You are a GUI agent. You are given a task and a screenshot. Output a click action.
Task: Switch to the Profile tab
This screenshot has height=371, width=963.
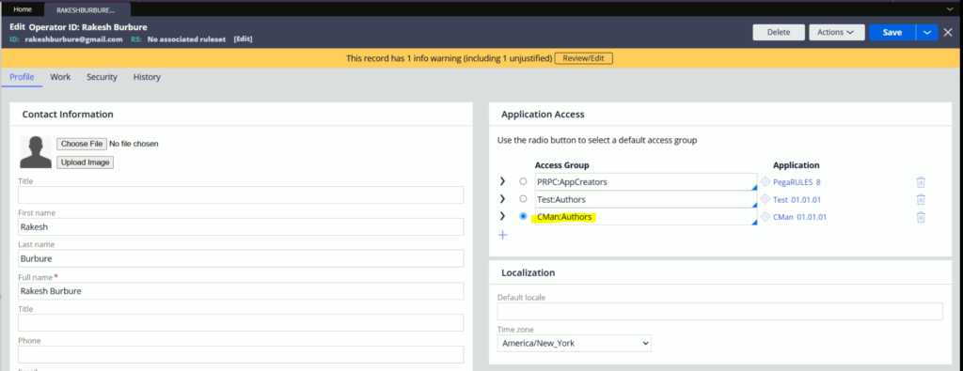pos(22,77)
